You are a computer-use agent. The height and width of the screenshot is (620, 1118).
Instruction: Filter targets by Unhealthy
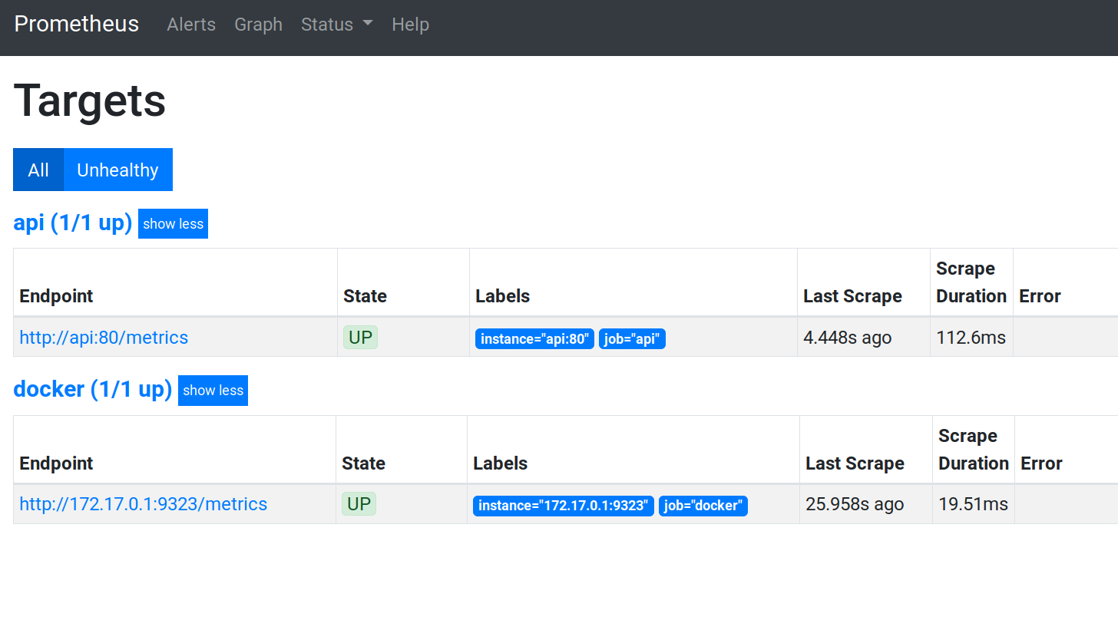(117, 170)
